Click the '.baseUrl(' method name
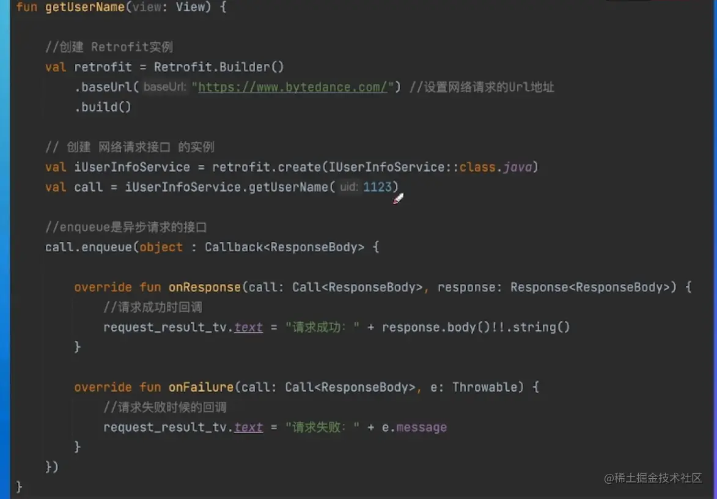The image size is (717, 499). coord(106,87)
